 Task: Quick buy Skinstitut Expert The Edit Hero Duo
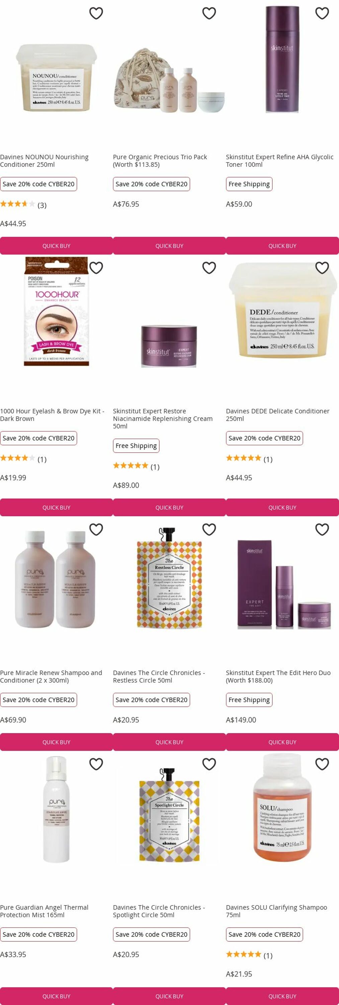point(282,742)
